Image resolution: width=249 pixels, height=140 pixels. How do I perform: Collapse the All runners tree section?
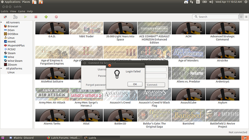(1, 22)
